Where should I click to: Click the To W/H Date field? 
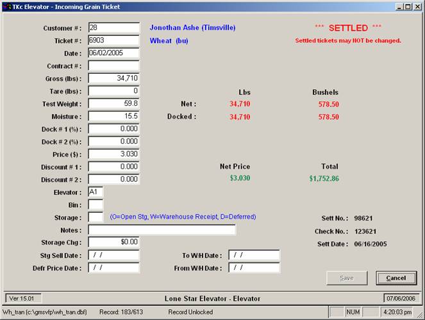coord(254,255)
